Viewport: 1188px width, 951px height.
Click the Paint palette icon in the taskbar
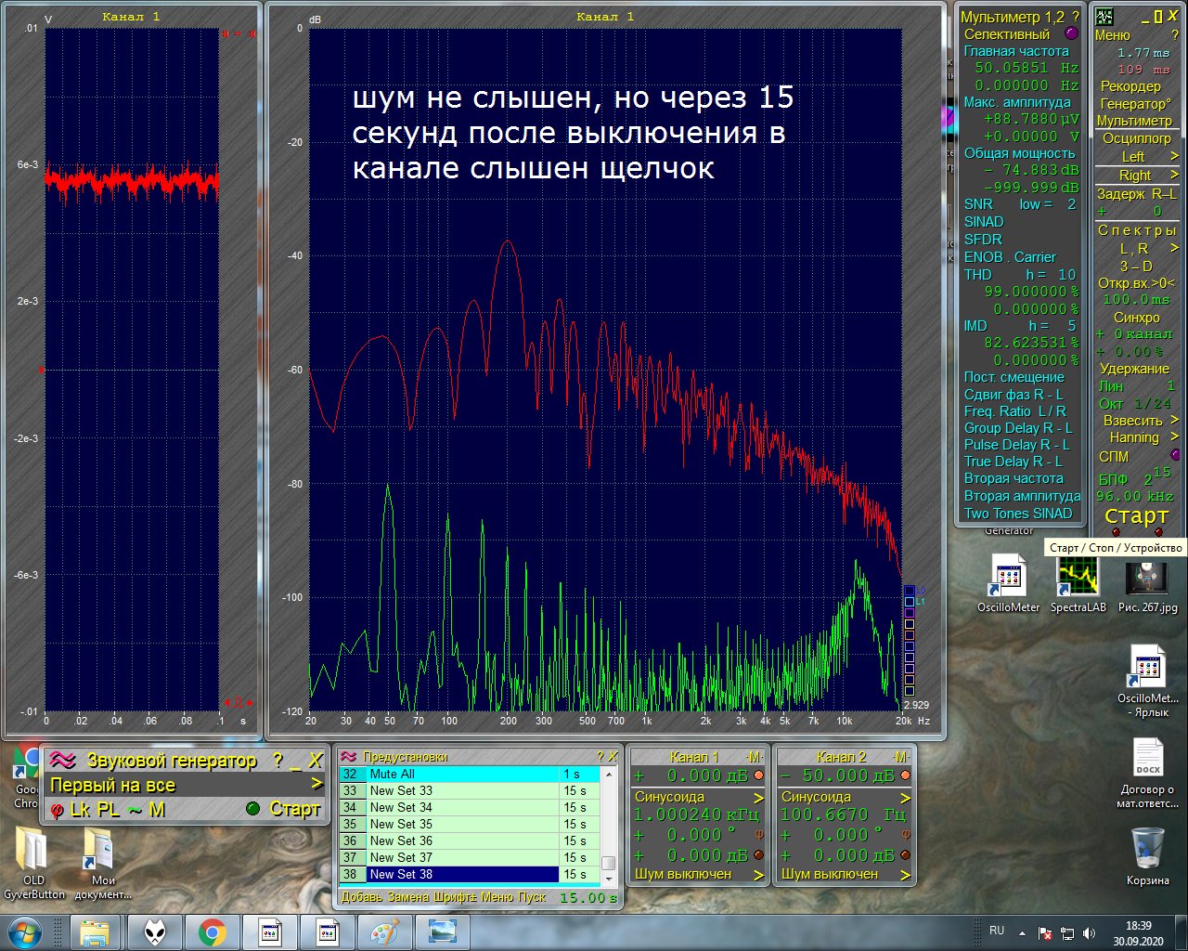click(384, 931)
